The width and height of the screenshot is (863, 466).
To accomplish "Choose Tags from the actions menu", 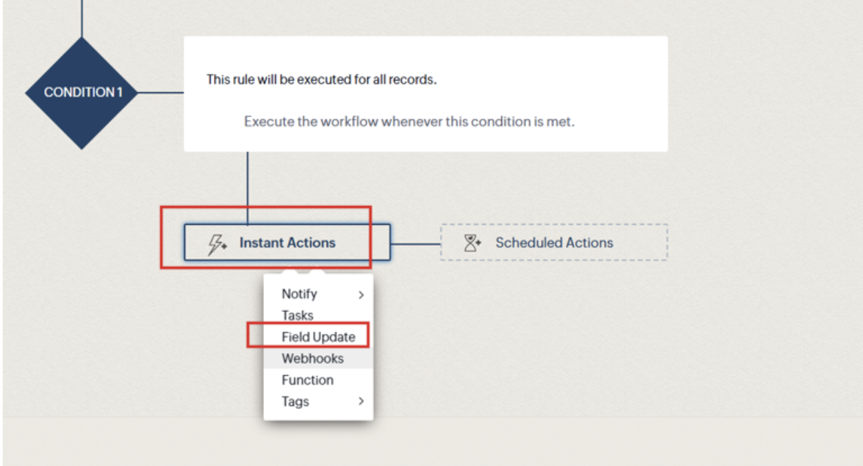I will click(x=295, y=401).
